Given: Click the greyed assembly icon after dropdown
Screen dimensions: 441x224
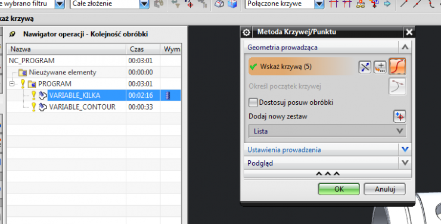Looking at the screenshot, I should point(159,4).
